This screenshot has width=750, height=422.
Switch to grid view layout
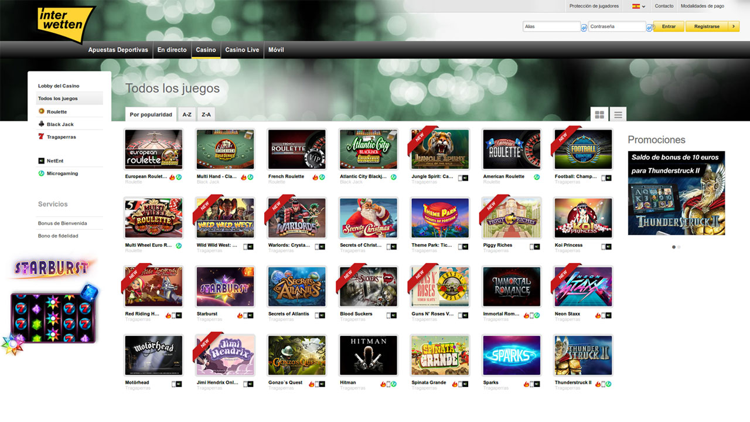point(599,115)
